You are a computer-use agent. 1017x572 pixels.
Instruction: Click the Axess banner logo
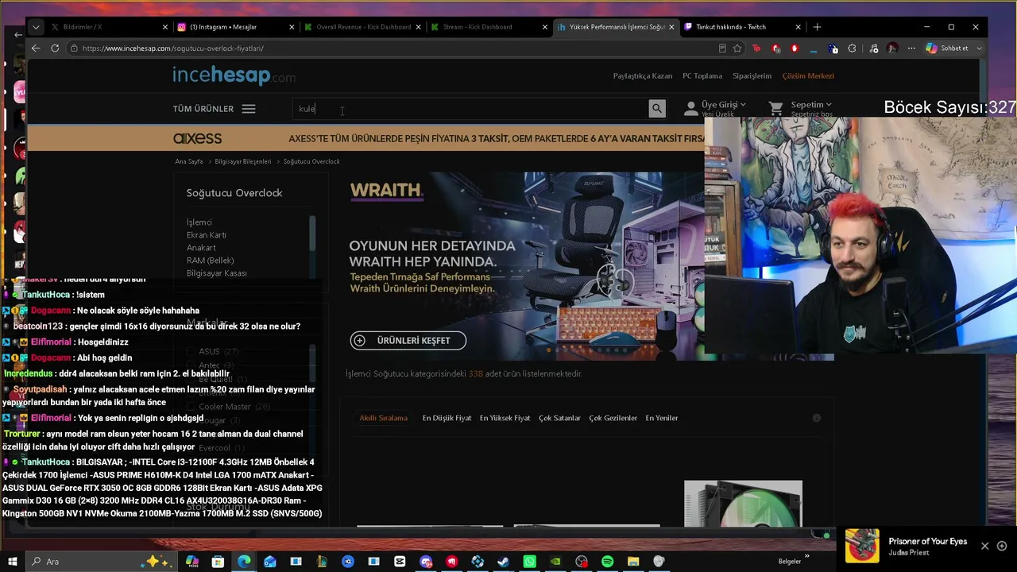click(x=197, y=138)
